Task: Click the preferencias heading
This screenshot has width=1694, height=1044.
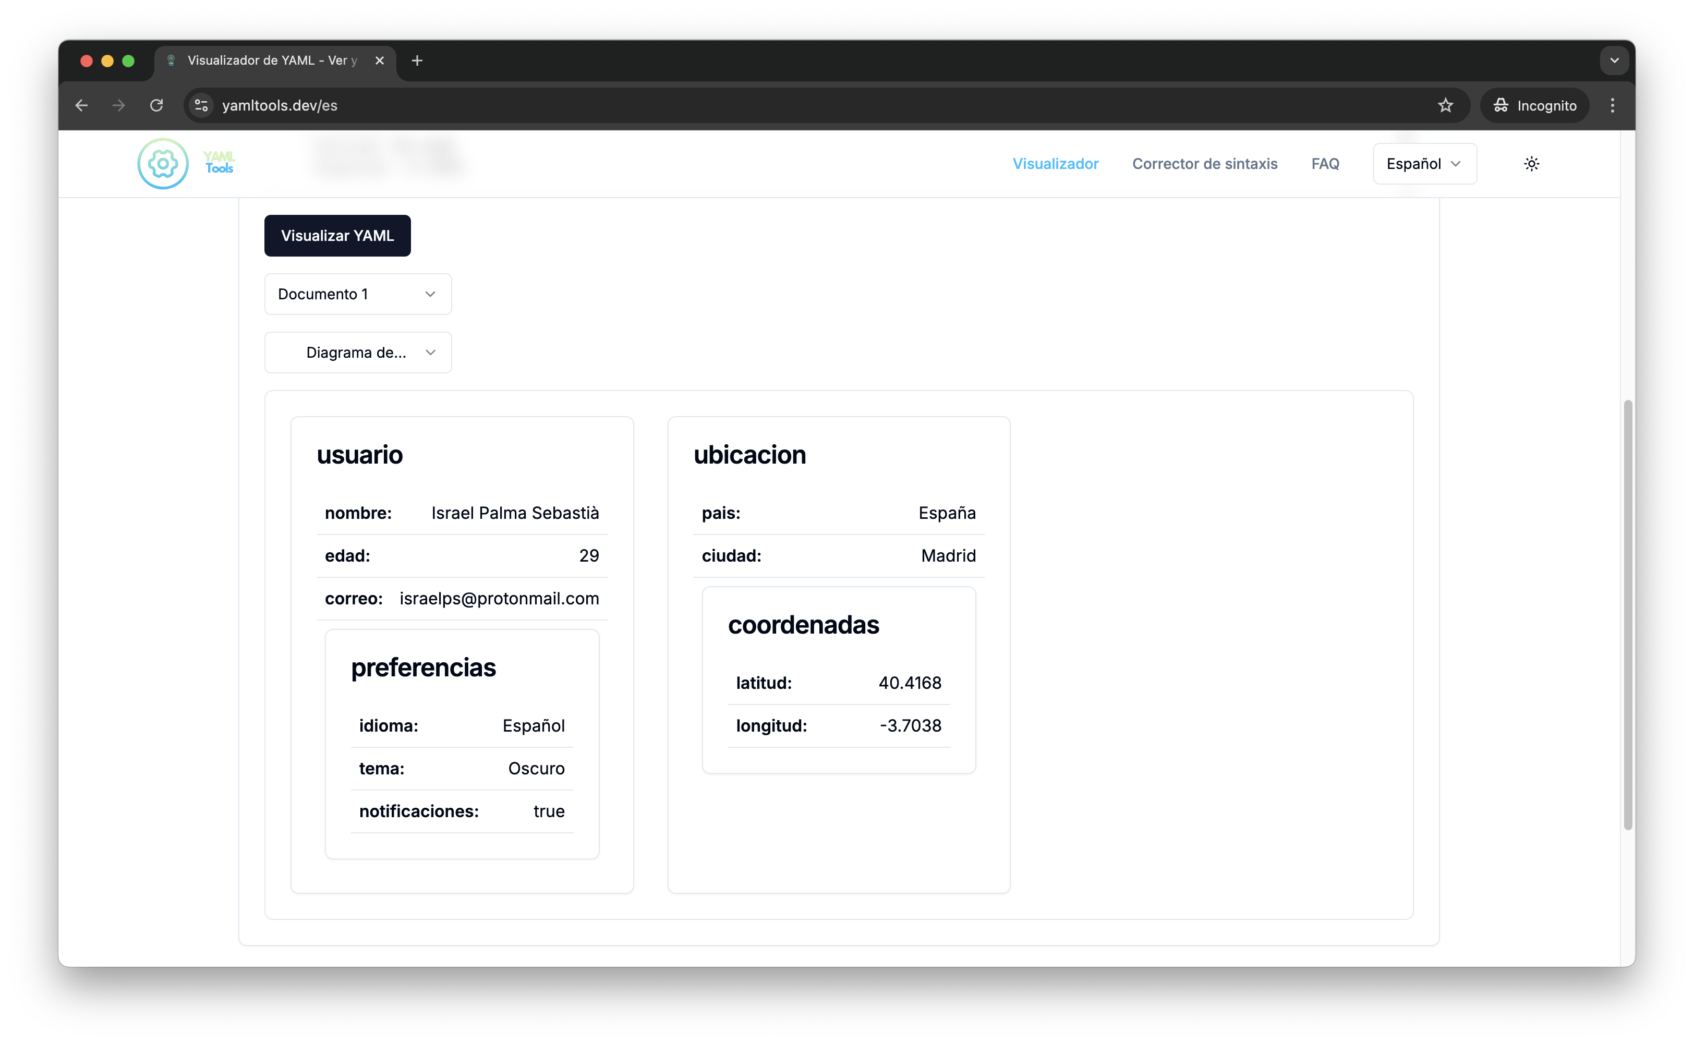Action: [x=423, y=667]
